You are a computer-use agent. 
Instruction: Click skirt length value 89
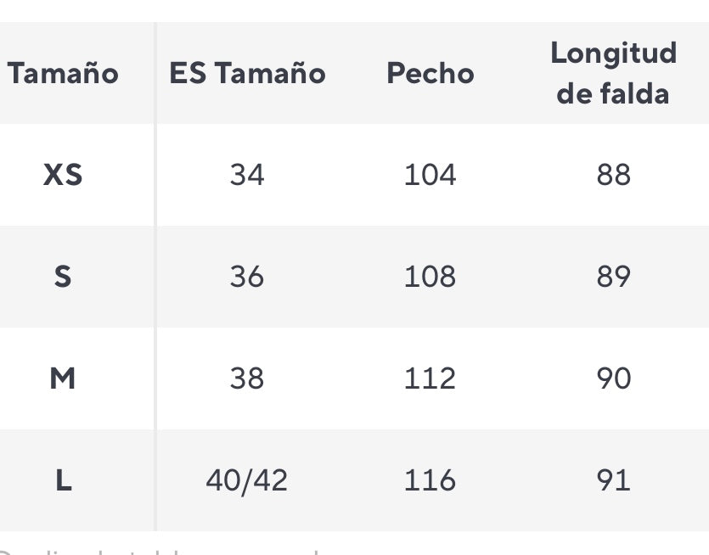[614, 276]
